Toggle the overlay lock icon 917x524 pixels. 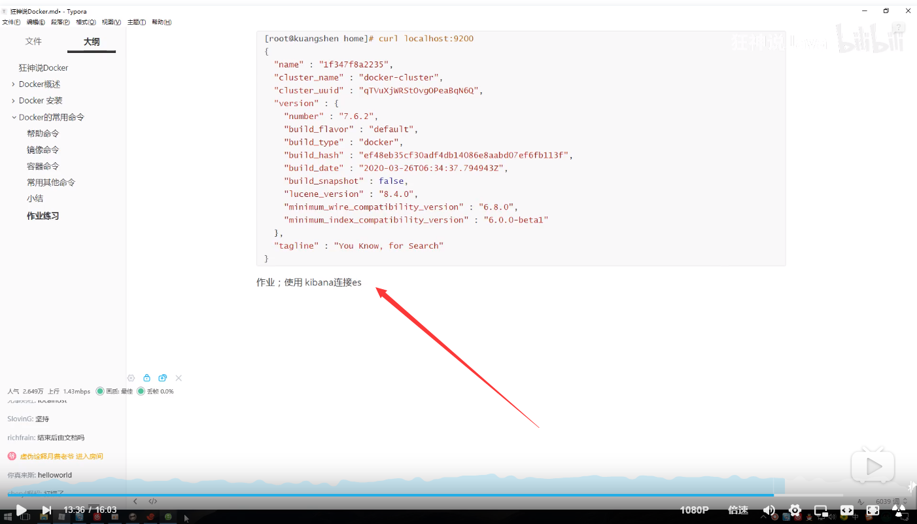(x=147, y=378)
